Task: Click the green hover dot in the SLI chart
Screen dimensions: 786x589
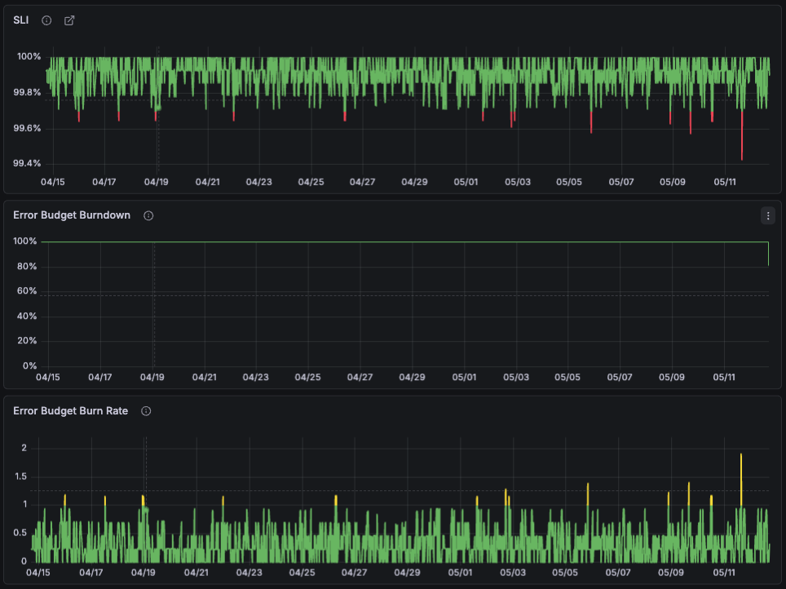Action: click(158, 108)
